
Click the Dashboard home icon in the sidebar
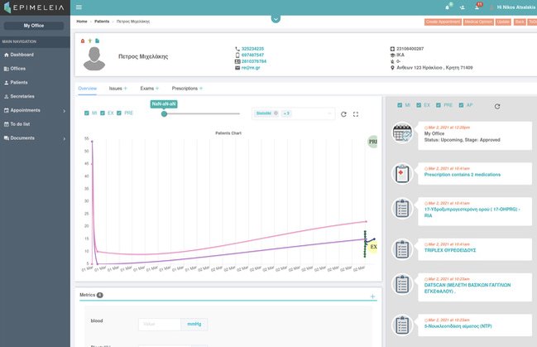pyautogui.click(x=7, y=55)
